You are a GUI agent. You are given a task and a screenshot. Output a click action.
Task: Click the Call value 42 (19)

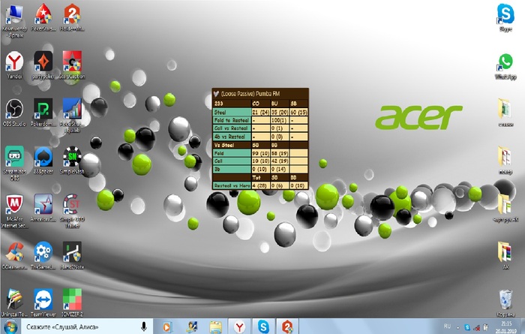(280, 161)
